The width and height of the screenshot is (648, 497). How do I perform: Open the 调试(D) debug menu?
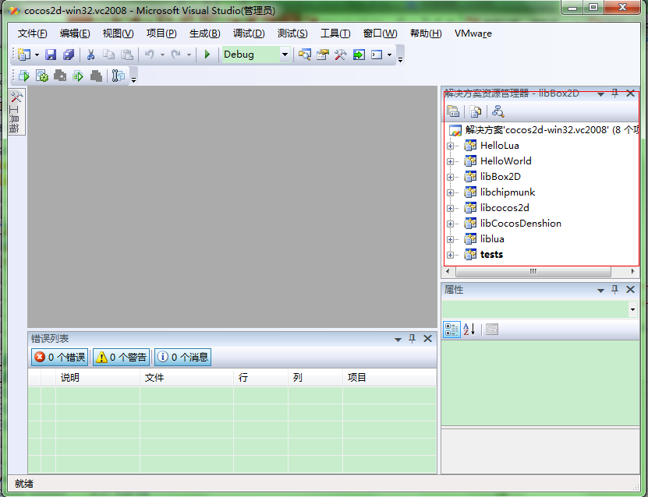click(249, 33)
